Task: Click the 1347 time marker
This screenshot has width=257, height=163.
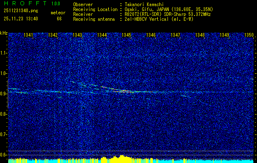Action: click(x=175, y=35)
